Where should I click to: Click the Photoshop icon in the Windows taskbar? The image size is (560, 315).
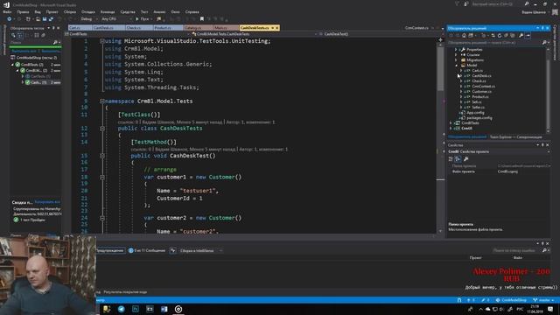tap(136, 309)
